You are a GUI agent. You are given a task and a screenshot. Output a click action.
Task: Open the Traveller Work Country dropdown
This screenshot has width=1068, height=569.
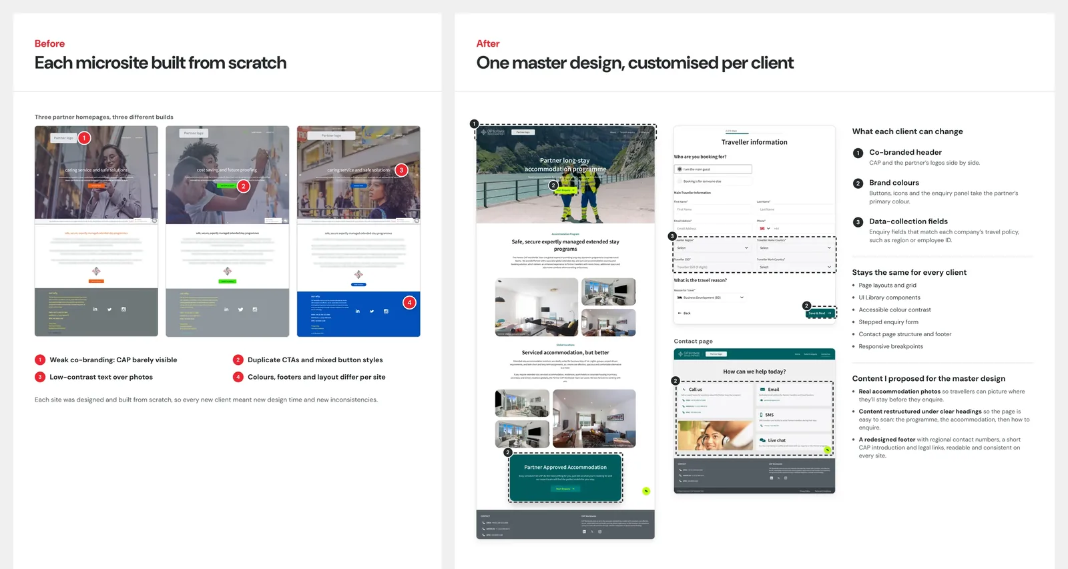point(796,267)
